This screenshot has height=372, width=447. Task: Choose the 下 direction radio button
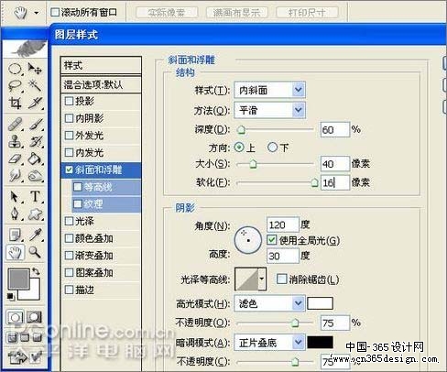click(272, 148)
